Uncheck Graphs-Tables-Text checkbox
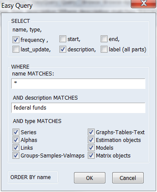The width and height of the screenshot is (157, 192). click(91, 132)
